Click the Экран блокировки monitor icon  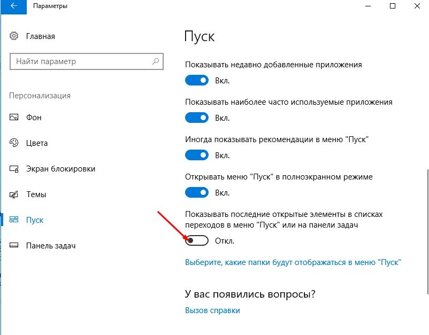tap(14, 169)
